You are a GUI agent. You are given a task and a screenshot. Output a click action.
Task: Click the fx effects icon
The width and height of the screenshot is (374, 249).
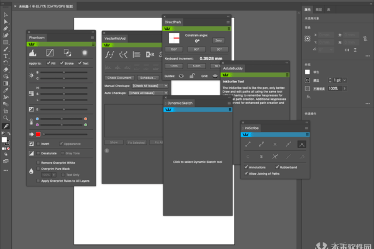coord(309,96)
